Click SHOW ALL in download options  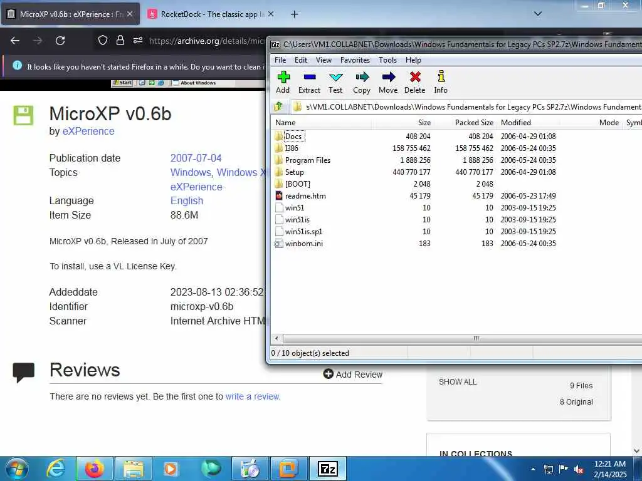(x=457, y=382)
